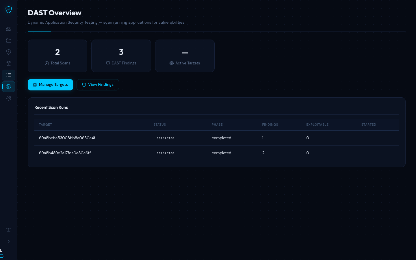Click the DAST Findings stat card
The image size is (416, 260).
point(121,56)
